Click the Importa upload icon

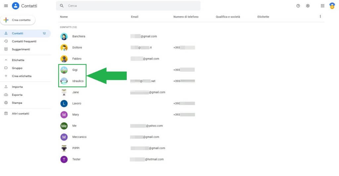click(6, 87)
